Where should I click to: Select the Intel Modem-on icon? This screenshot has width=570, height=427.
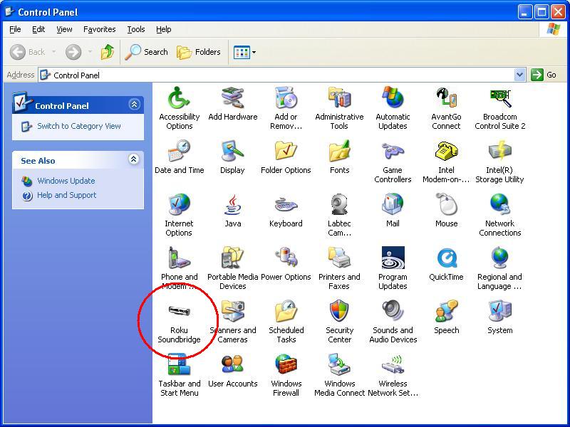click(x=446, y=151)
